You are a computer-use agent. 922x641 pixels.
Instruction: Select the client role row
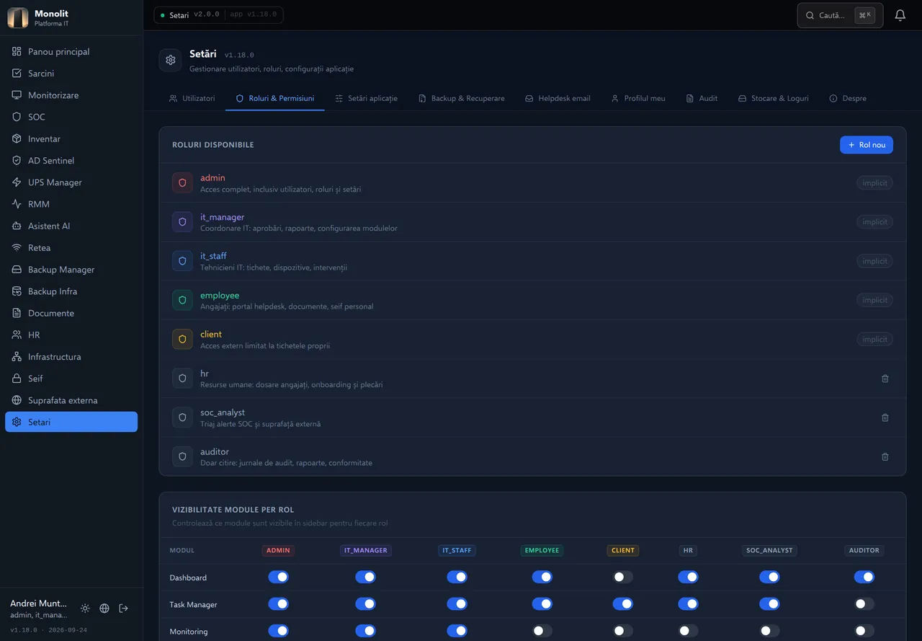tap(532, 339)
